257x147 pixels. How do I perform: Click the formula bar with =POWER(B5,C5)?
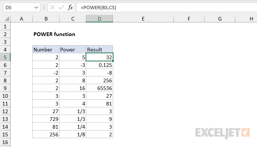pos(167,8)
